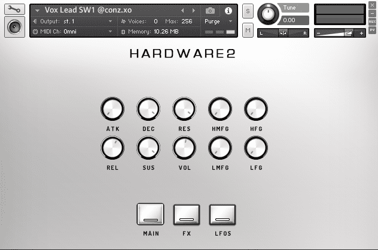The image size is (378, 250).
Task: Toggle the AUX sends panel
Action: 372,22
